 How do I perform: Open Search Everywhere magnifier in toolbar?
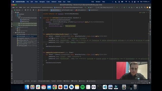point(145,7)
